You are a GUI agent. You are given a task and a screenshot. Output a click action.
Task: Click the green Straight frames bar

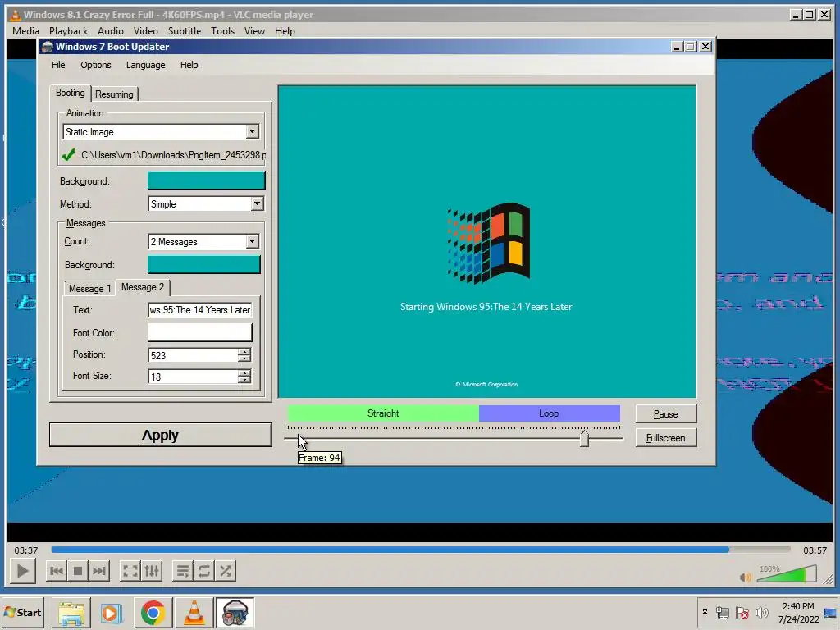383,413
